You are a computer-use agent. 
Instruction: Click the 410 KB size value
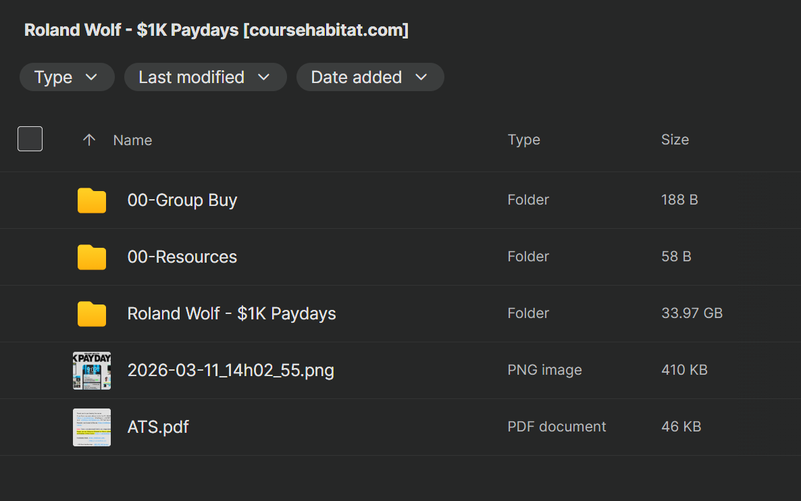[x=684, y=370]
